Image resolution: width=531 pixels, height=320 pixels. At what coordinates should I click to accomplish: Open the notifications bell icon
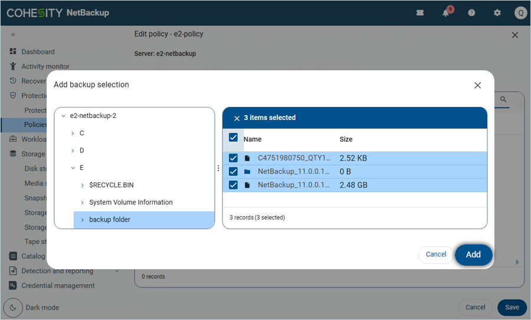pyautogui.click(x=446, y=13)
